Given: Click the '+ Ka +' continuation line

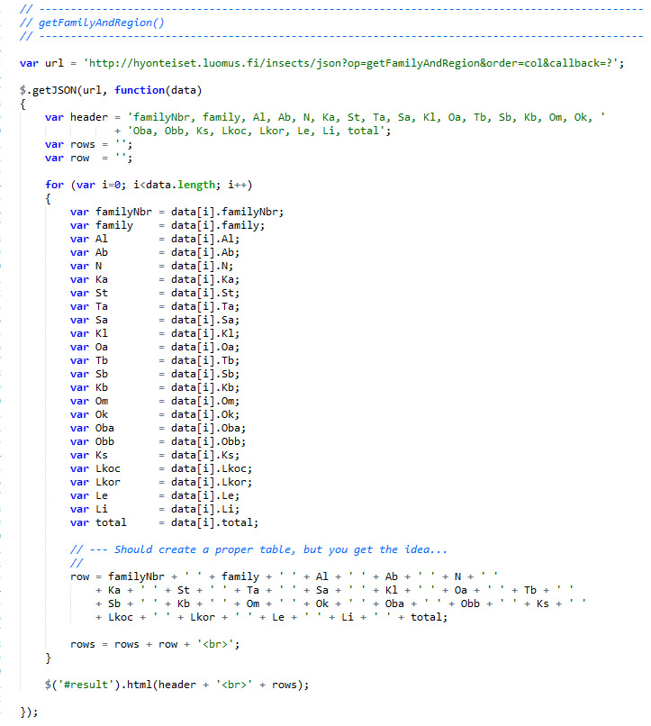Looking at the screenshot, I should coord(334,590).
